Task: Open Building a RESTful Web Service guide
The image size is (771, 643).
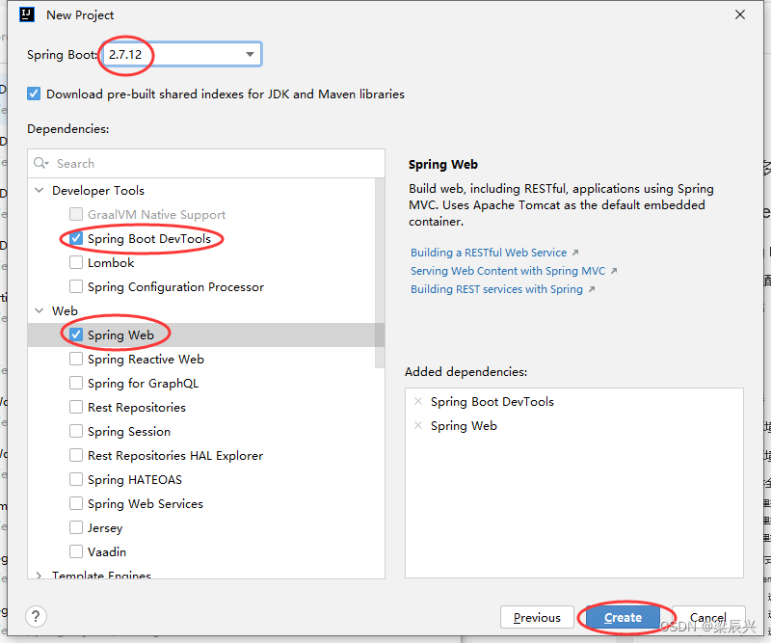Action: [x=489, y=253]
